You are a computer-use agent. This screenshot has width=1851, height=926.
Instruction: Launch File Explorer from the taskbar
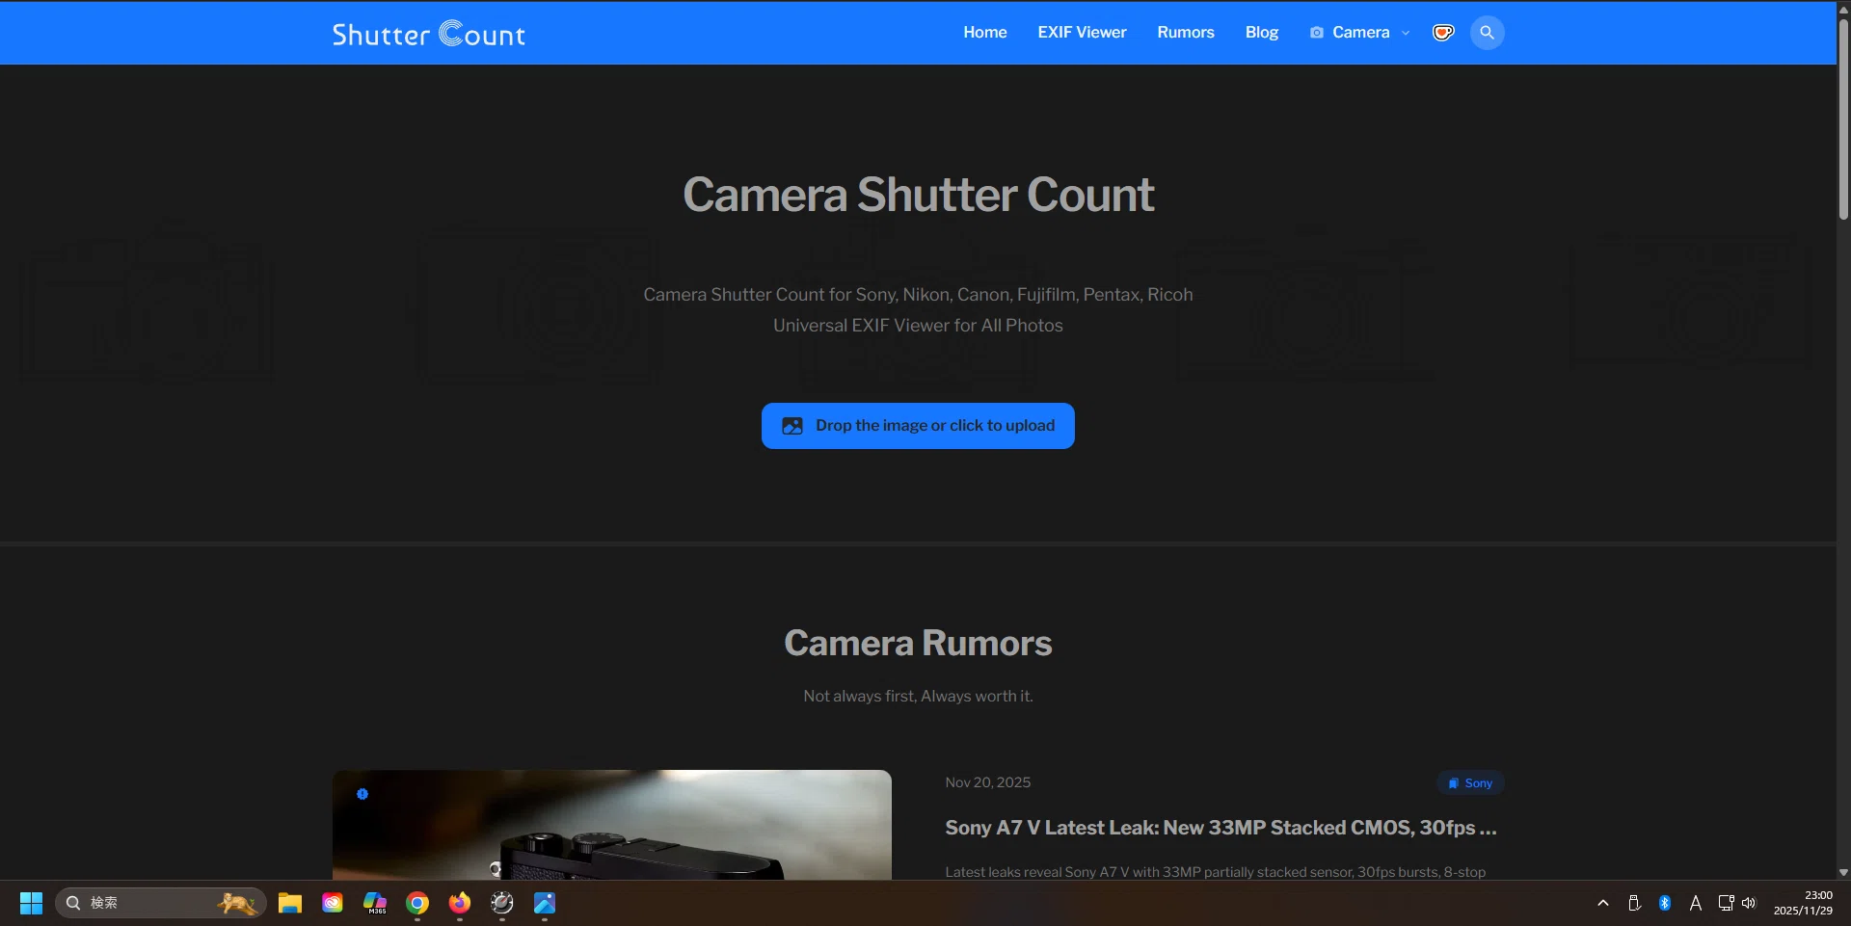pos(290,903)
